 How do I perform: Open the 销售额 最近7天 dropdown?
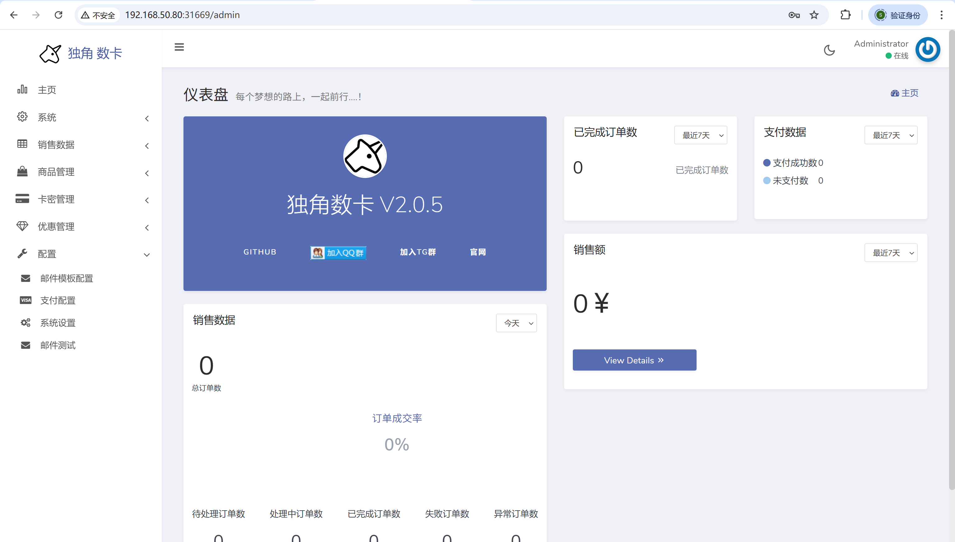point(890,253)
